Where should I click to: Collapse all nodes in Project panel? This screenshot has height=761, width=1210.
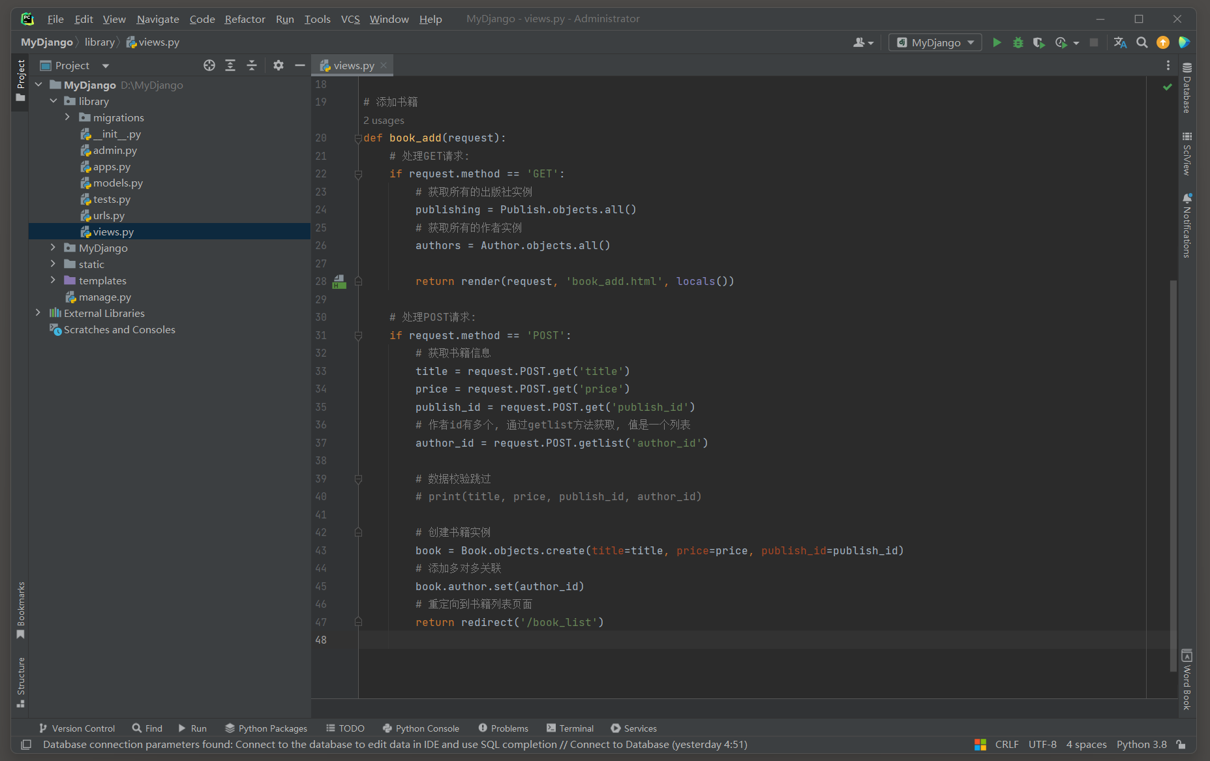[x=252, y=65]
